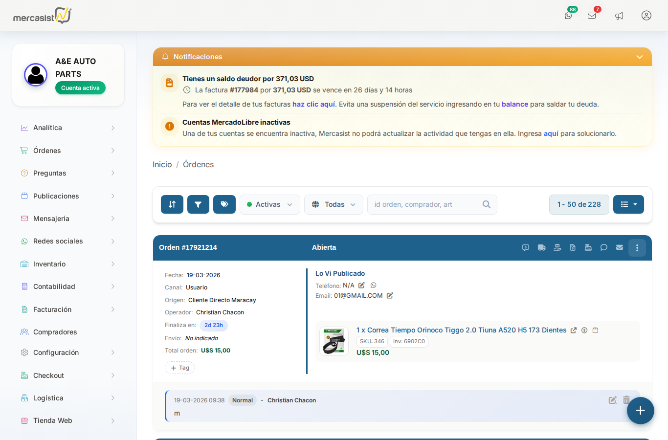Collapse the Notificaciones panel
The height and width of the screenshot is (440, 668).
pyautogui.click(x=639, y=57)
